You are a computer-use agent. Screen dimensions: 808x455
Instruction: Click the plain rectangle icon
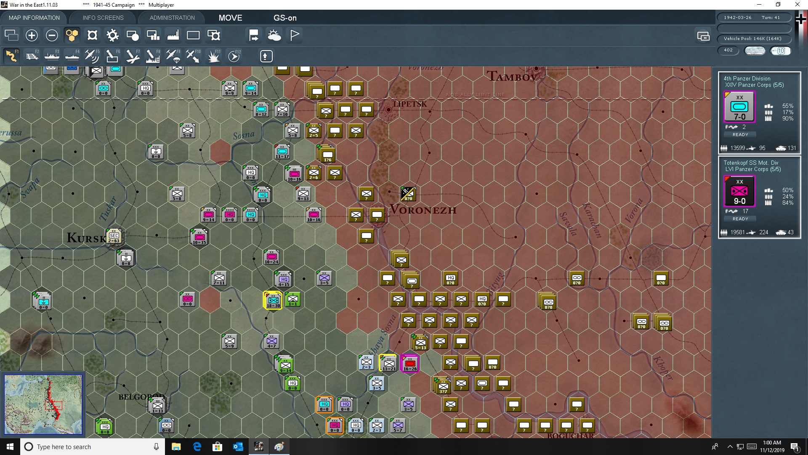click(193, 35)
